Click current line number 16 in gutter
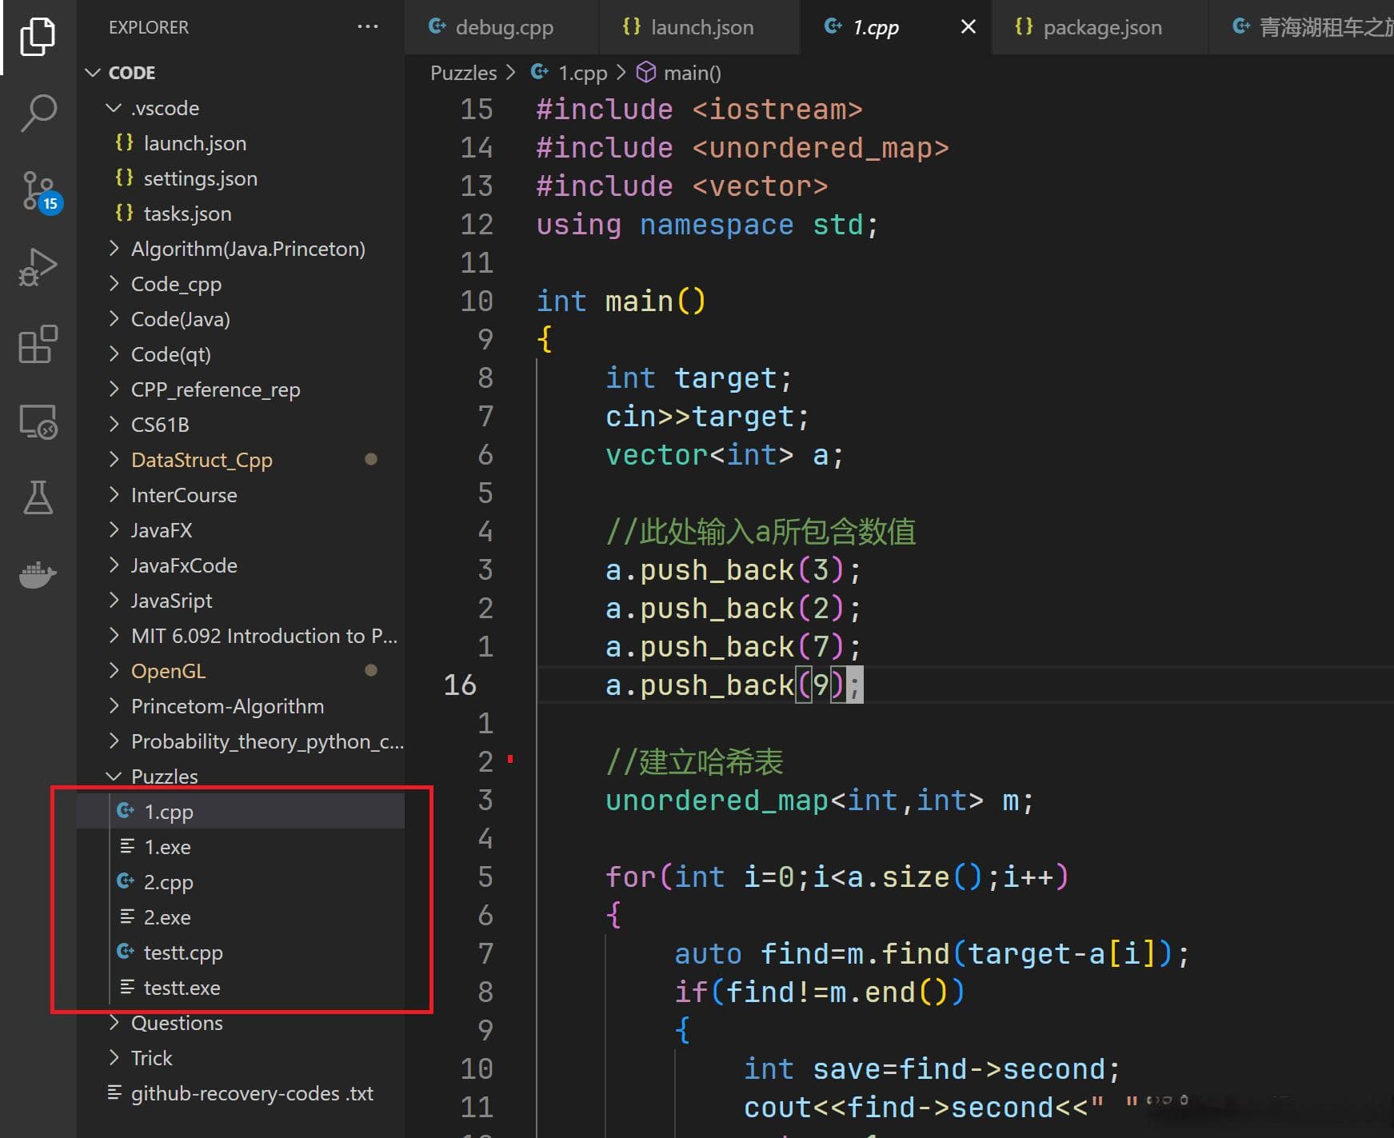Viewport: 1394px width, 1138px height. click(x=460, y=685)
